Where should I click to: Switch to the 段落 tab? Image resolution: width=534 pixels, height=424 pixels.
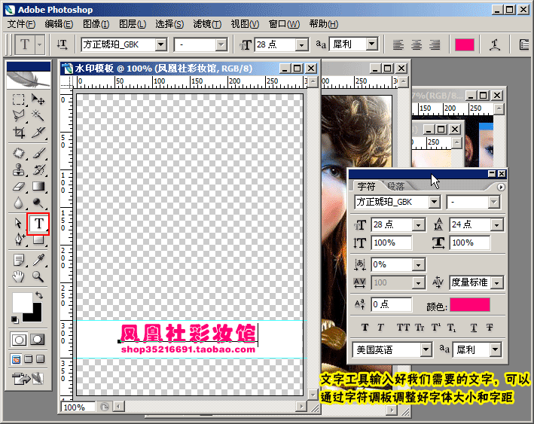tap(395, 186)
